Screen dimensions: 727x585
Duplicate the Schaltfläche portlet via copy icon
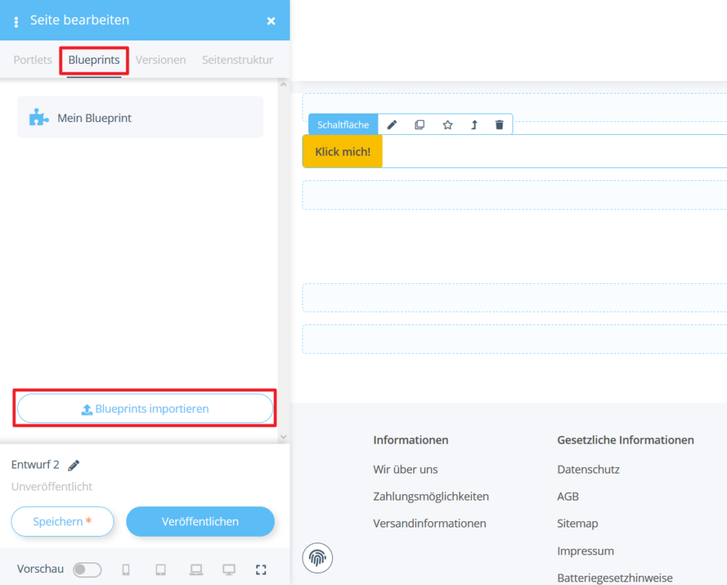point(420,125)
